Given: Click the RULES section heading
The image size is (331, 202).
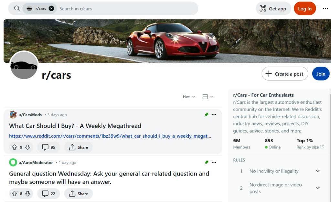Looking at the screenshot, I should [239, 160].
